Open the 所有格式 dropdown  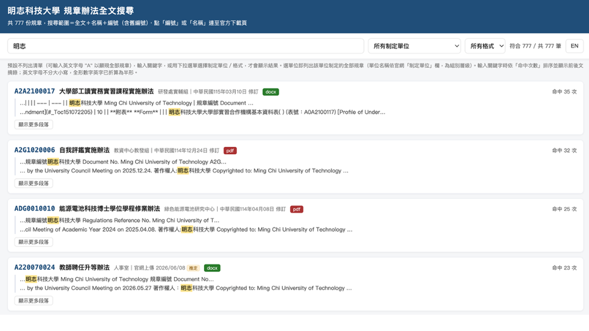click(x=485, y=46)
